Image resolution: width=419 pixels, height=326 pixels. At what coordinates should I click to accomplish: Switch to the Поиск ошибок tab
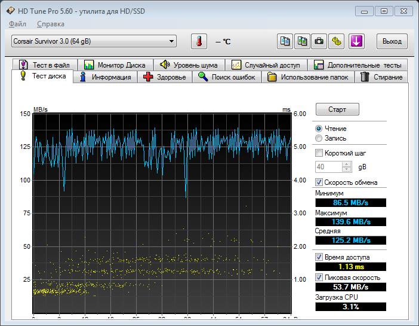[227, 77]
